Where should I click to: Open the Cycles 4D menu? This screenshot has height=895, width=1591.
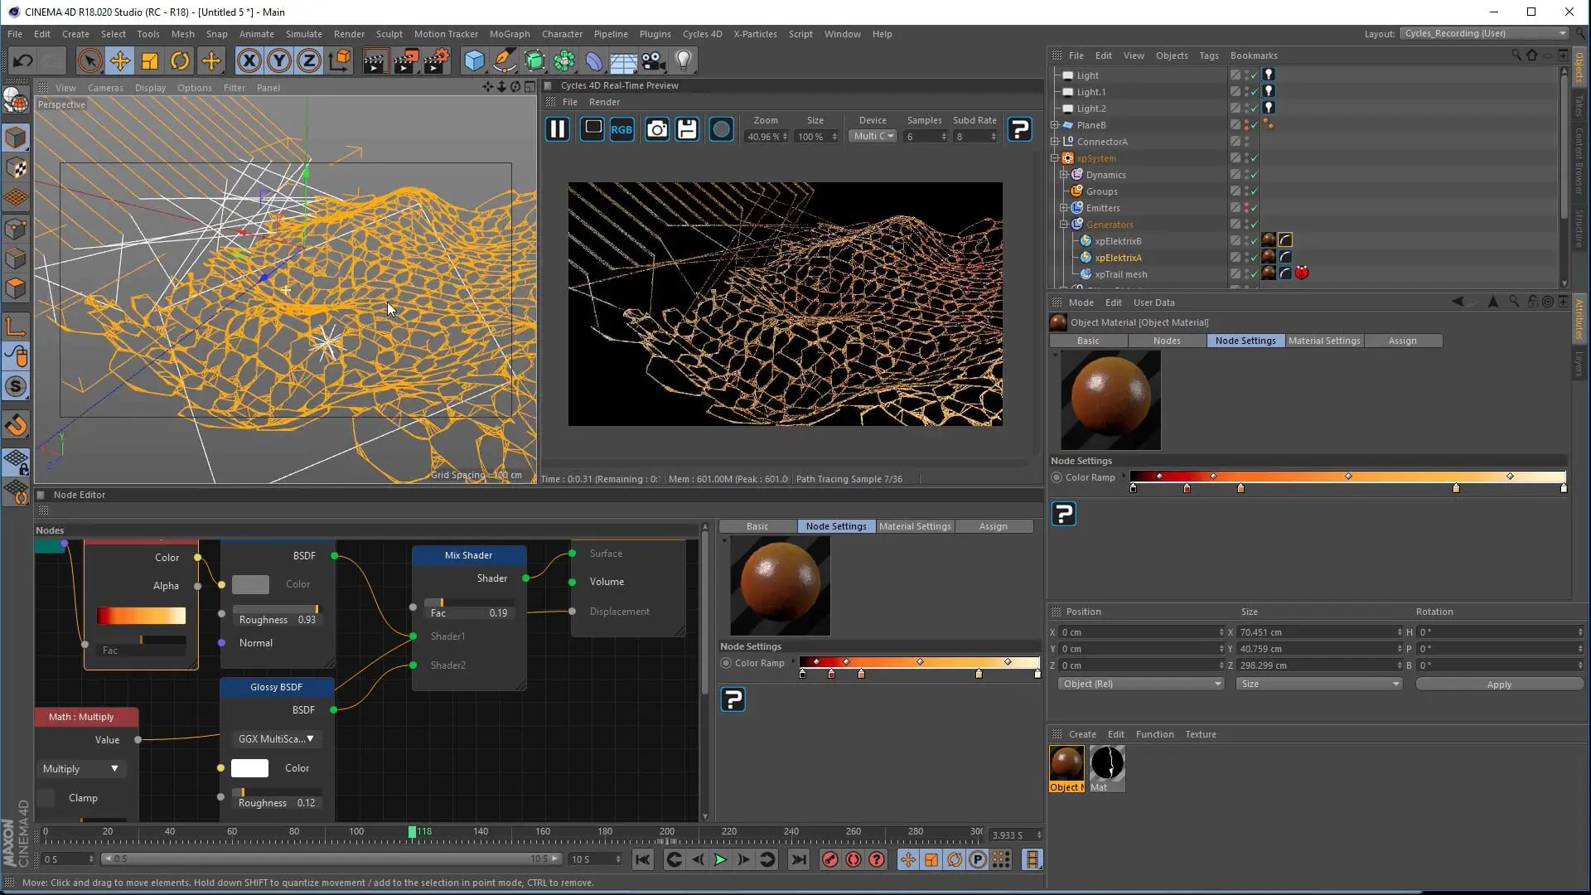point(702,34)
